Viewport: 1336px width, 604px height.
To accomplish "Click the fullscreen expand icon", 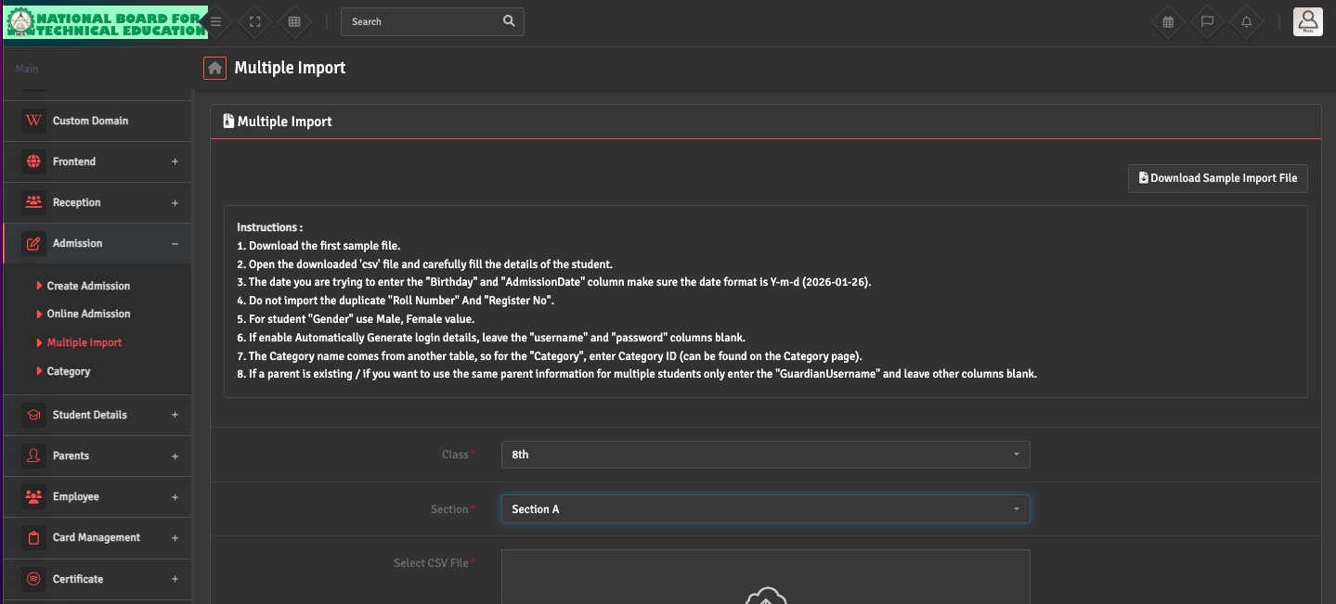I will coord(255,21).
